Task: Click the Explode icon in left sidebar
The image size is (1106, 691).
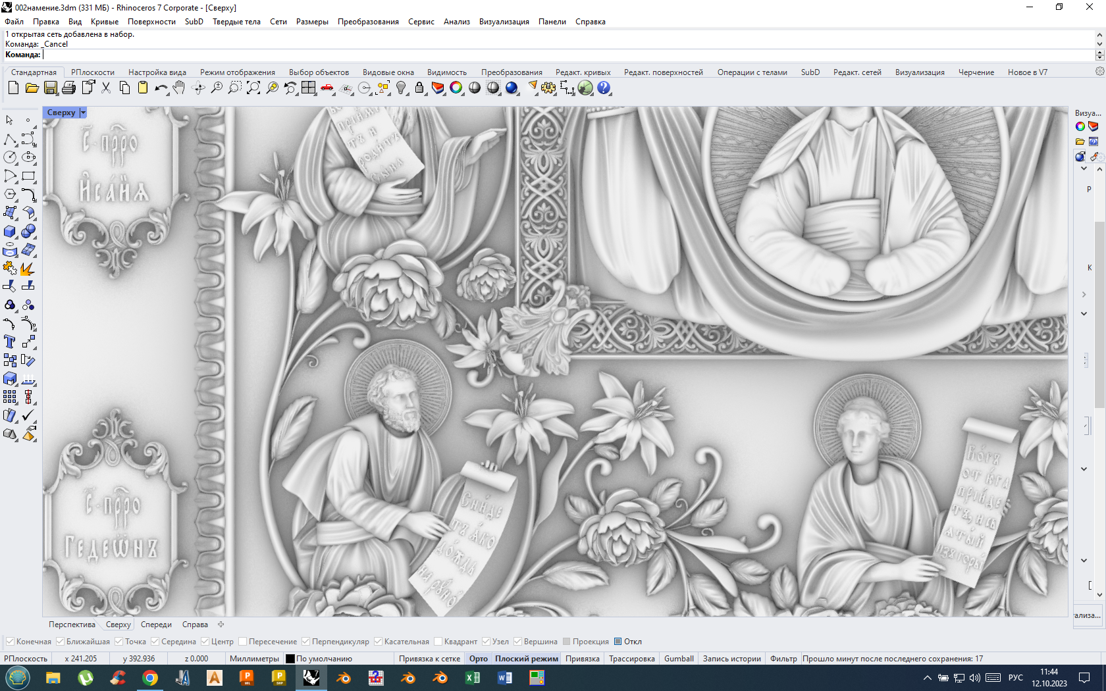Action: point(28,269)
